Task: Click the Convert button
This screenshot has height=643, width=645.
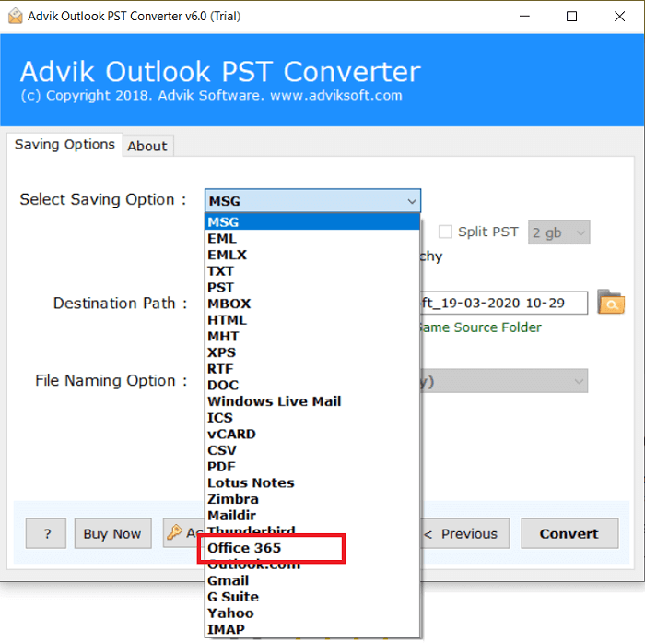Action: click(x=569, y=533)
